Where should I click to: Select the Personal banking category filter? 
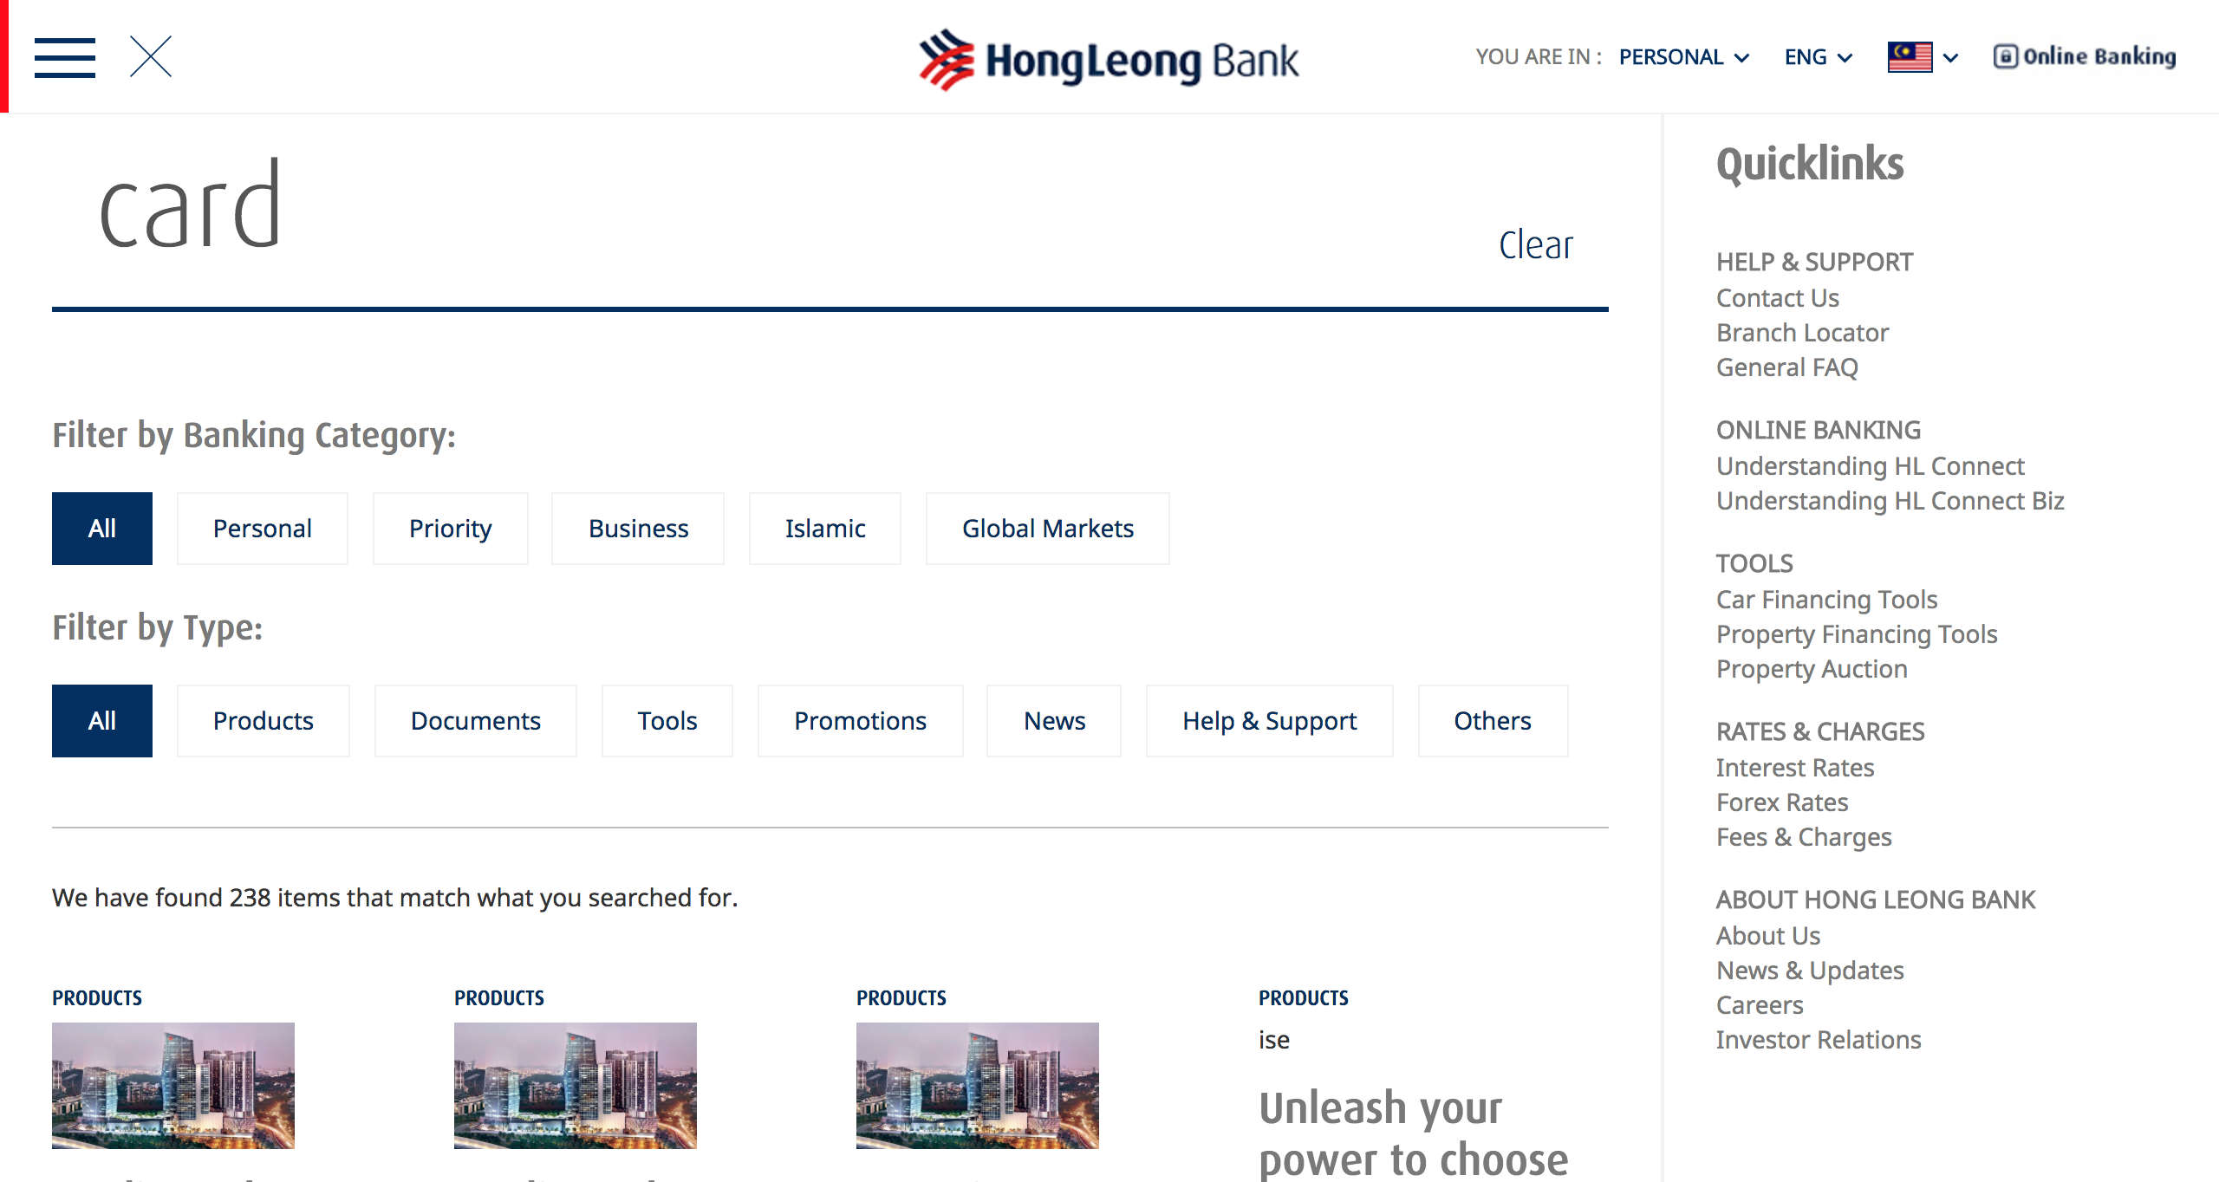click(261, 527)
